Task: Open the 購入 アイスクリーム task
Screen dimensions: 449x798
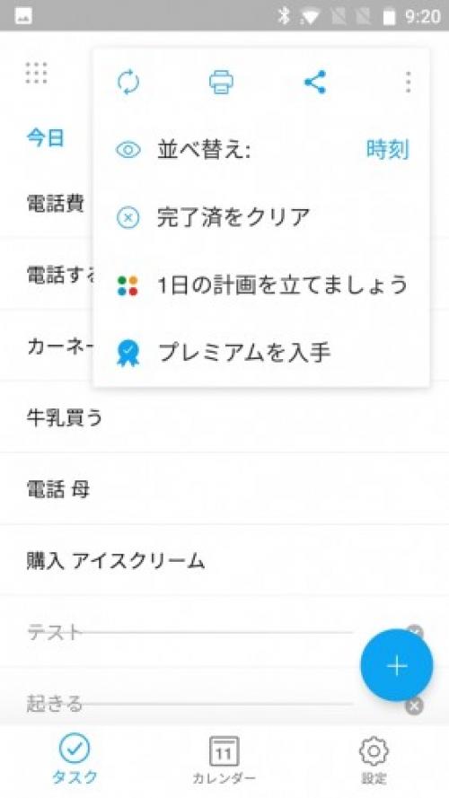Action: 224,561
